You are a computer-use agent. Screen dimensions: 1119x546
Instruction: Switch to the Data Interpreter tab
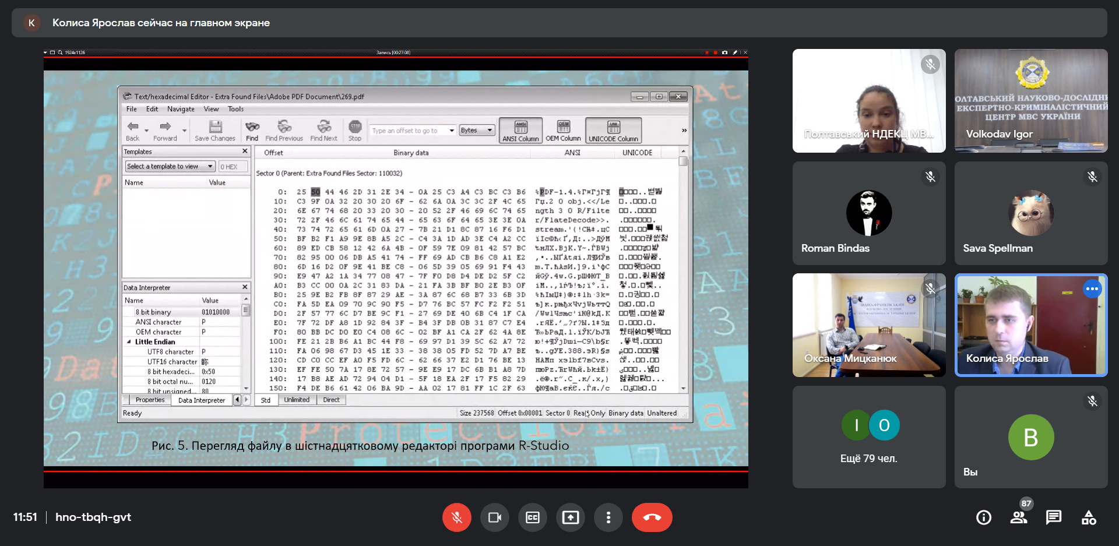[201, 400]
